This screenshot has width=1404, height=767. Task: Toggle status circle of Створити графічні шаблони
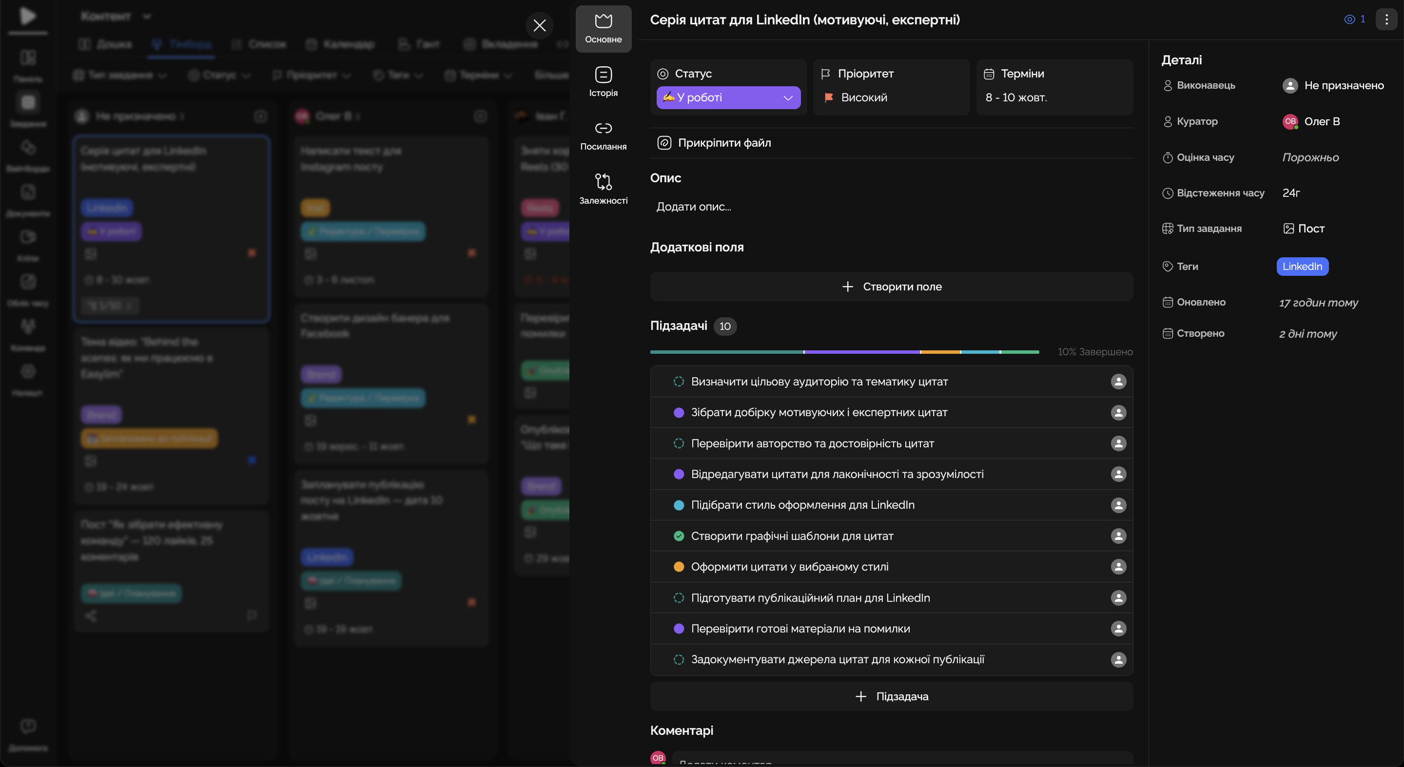(679, 536)
